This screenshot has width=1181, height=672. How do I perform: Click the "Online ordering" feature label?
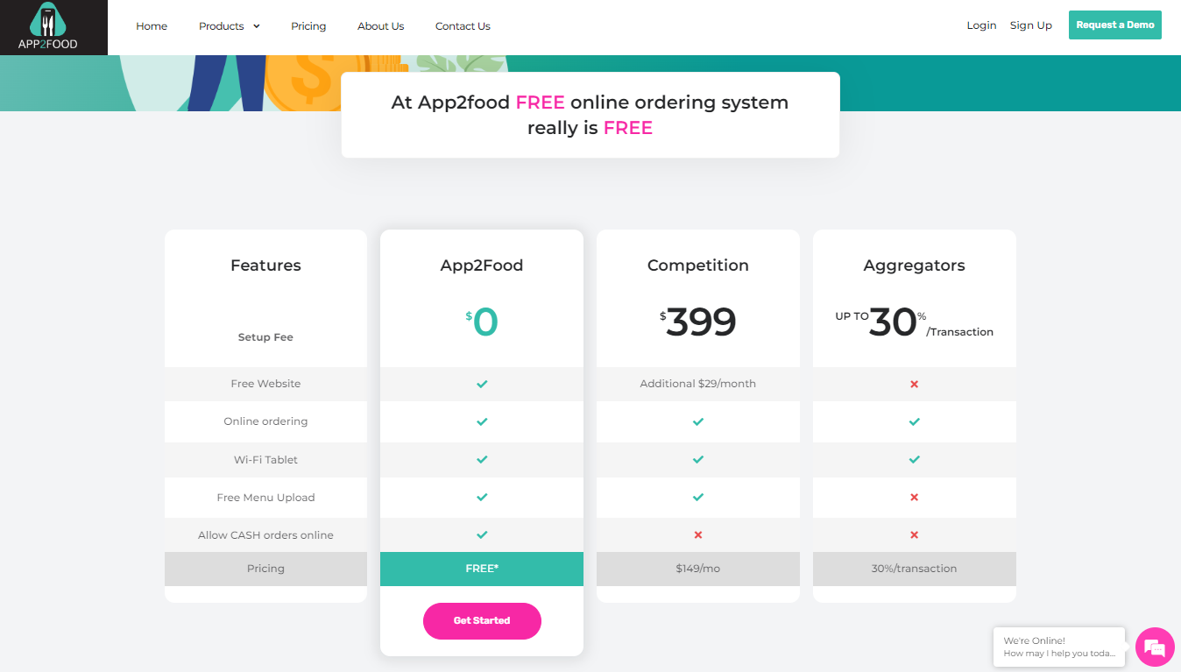pyautogui.click(x=265, y=421)
